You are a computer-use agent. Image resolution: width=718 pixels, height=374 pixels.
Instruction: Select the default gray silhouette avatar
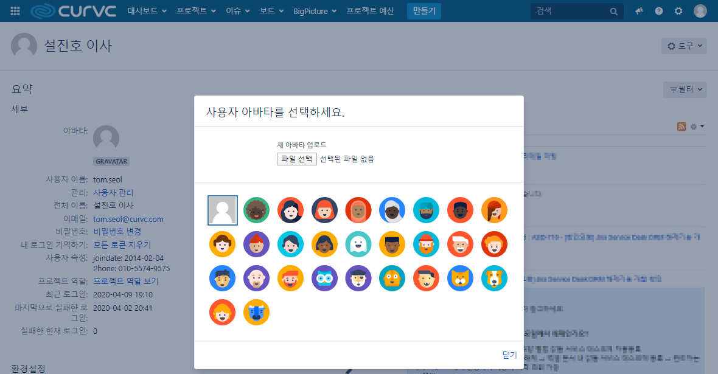click(x=222, y=210)
